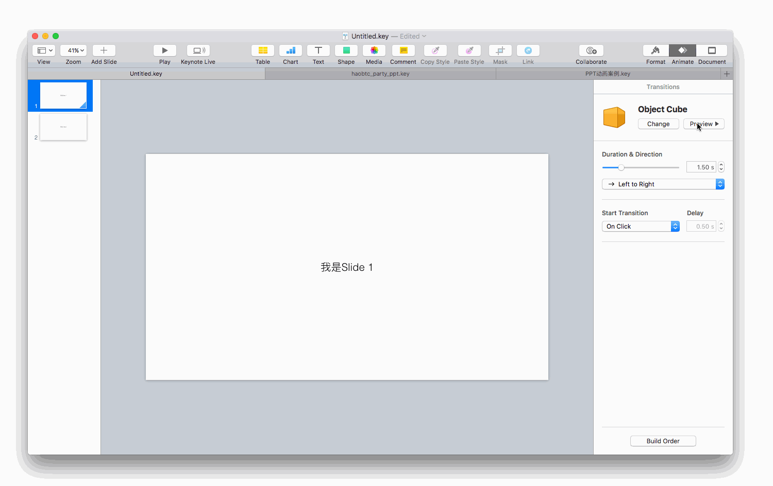Switch to the Format inspector

[656, 50]
